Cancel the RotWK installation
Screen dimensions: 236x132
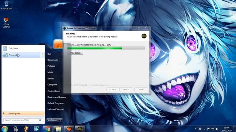coord(140,89)
